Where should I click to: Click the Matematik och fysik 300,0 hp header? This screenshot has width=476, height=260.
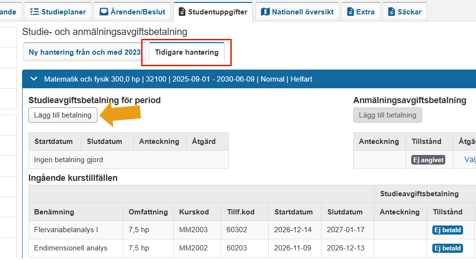(249, 79)
